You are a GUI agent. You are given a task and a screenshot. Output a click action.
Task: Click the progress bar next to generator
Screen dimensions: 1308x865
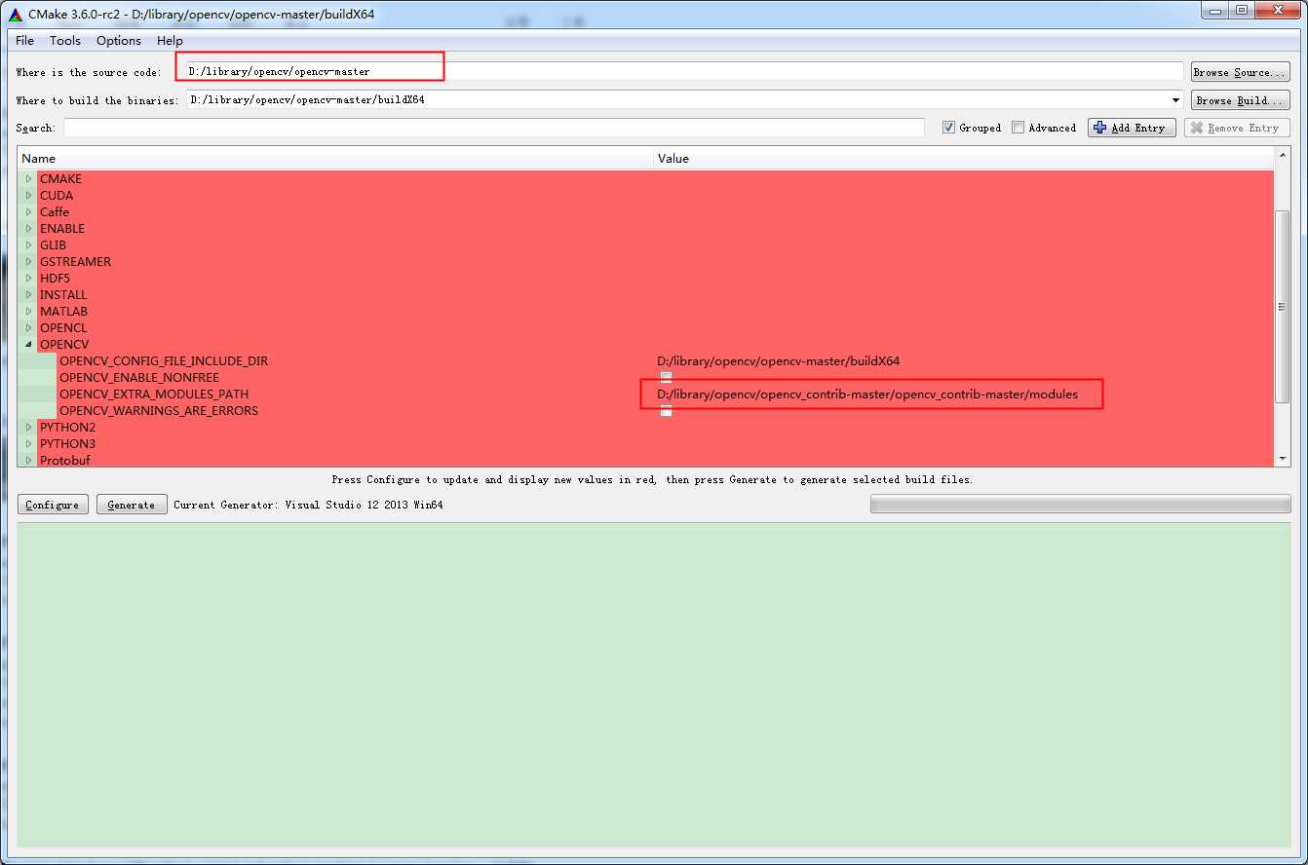point(1080,505)
